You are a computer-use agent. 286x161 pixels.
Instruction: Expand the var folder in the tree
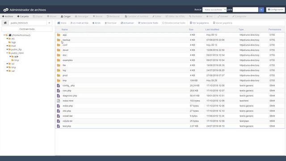click(7, 71)
